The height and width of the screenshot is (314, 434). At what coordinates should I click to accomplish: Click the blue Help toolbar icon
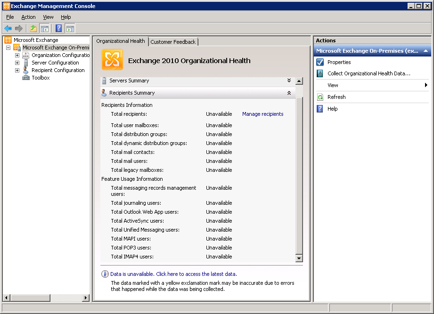59,28
